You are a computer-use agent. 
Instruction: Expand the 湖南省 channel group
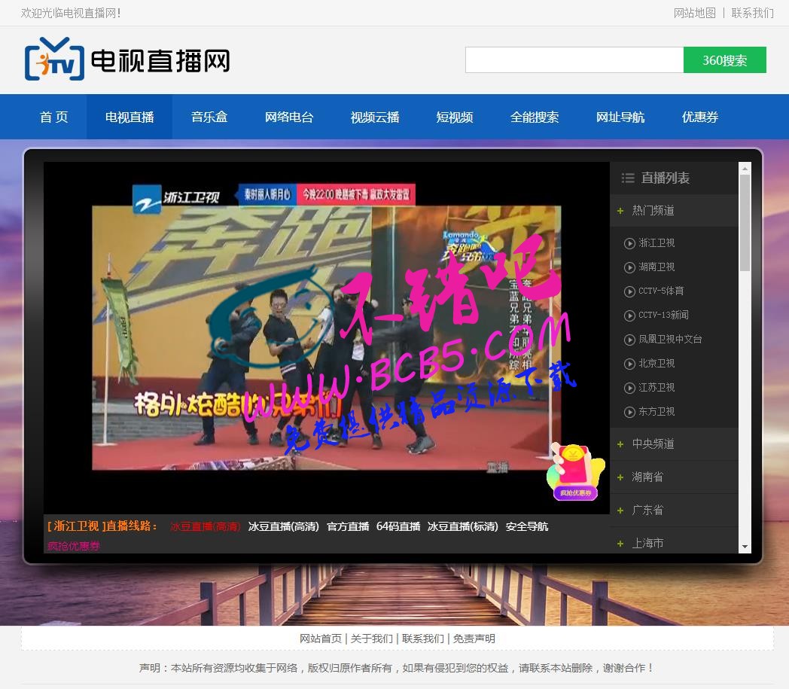[674, 477]
